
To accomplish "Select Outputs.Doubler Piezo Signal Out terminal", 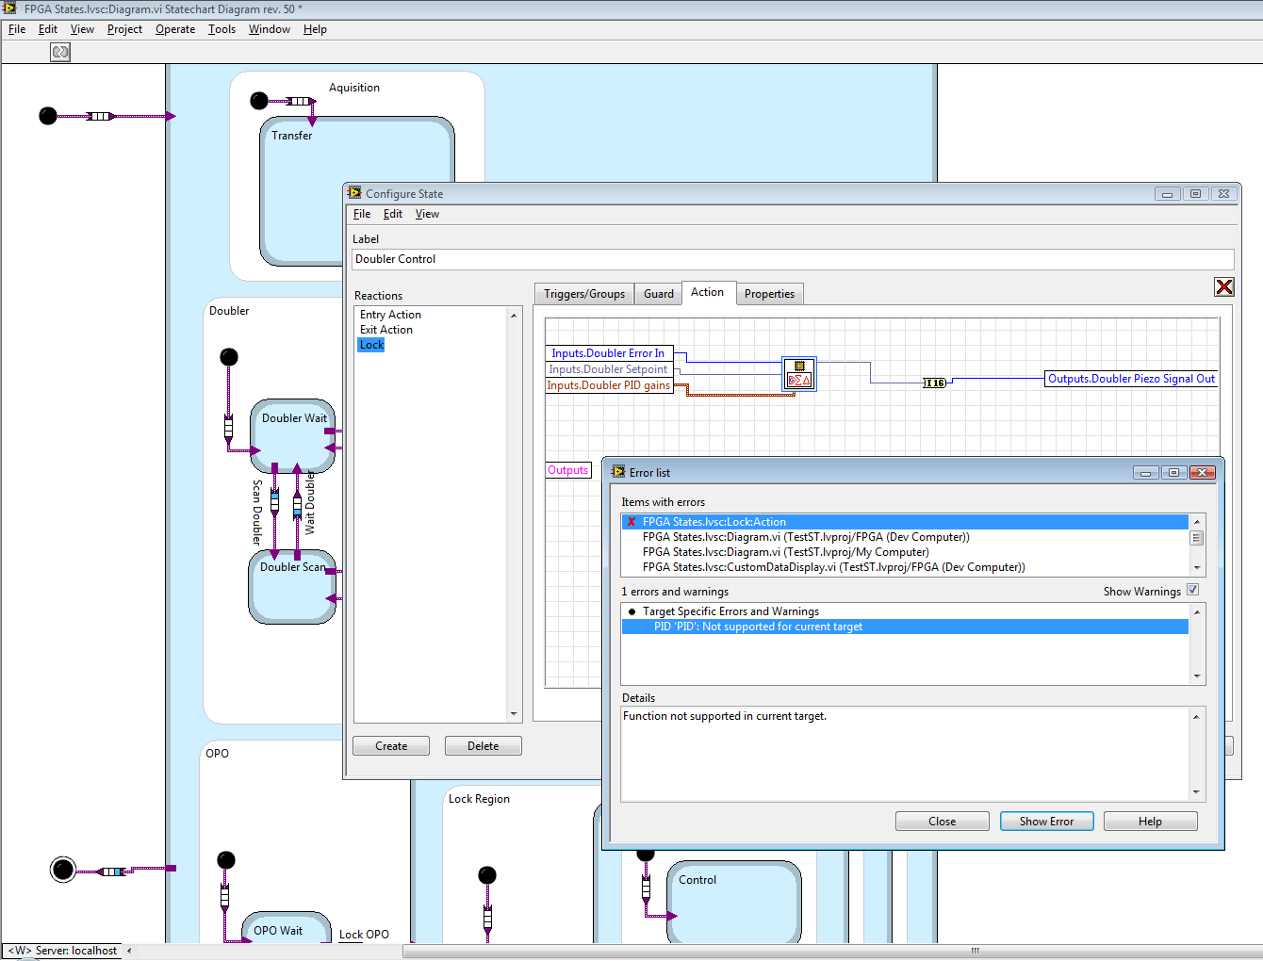I will tap(1132, 379).
